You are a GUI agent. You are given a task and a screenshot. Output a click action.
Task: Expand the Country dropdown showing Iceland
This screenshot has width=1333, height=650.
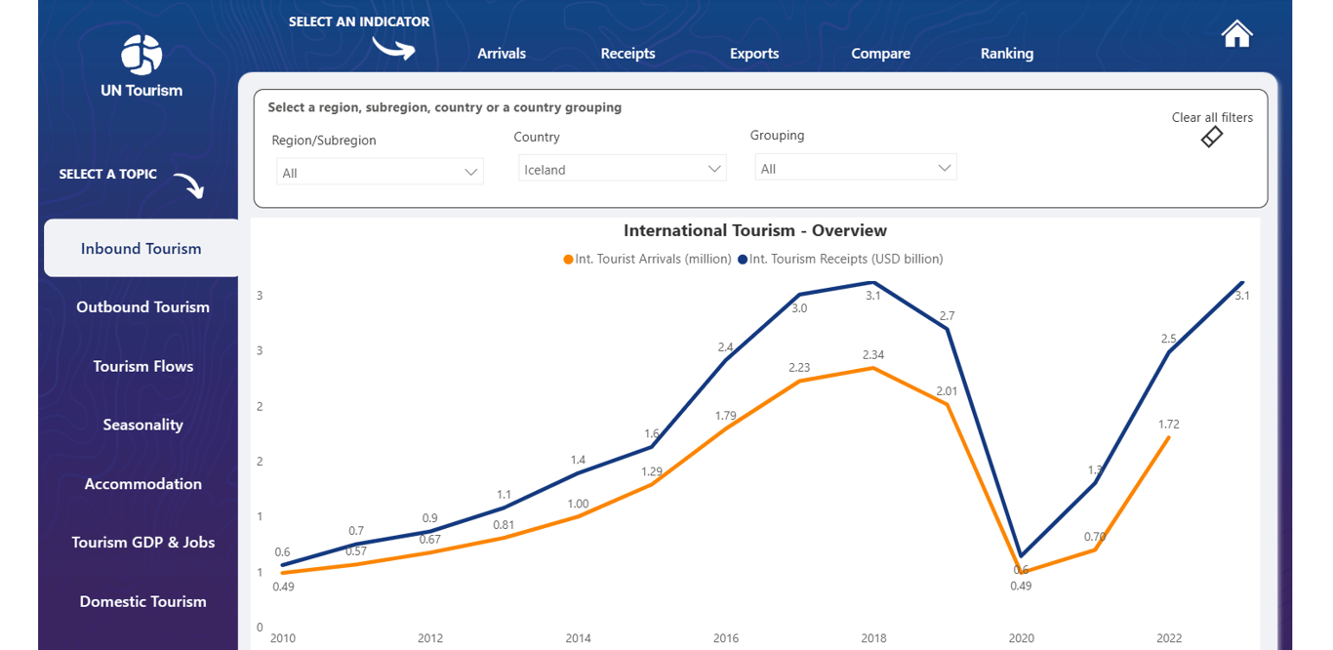[x=623, y=169]
